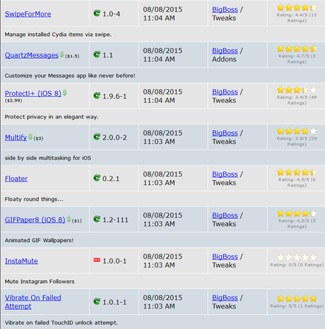Click the paid dollar icon beside GIFPaper8
The width and height of the screenshot is (325, 329).
(x=69, y=219)
